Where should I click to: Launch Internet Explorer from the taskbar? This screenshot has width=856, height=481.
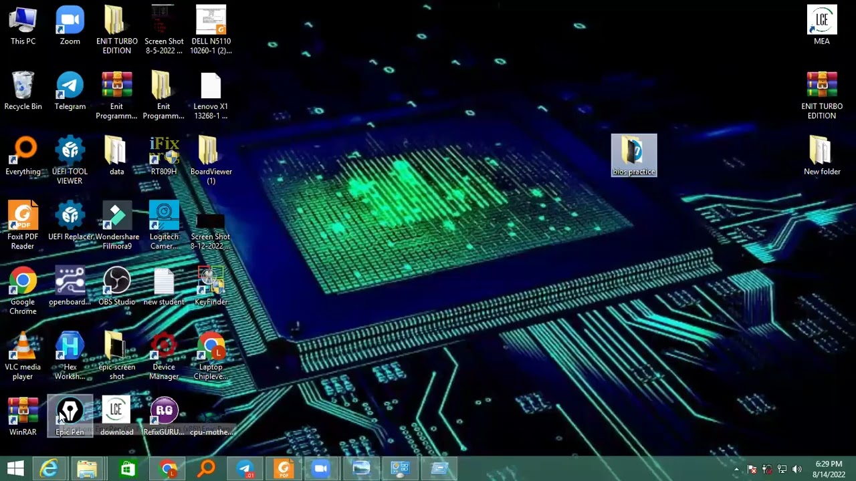coord(49,468)
